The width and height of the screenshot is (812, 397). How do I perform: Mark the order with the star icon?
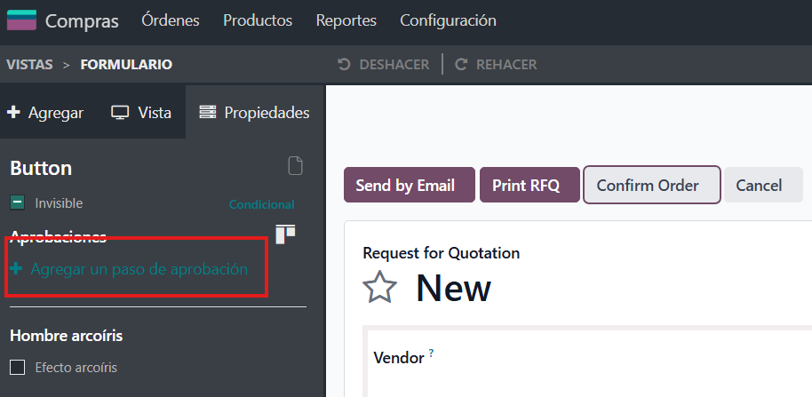point(380,288)
